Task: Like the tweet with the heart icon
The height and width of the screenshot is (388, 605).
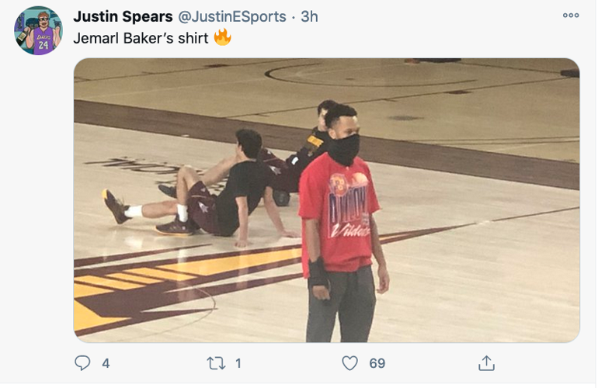Action: pyautogui.click(x=350, y=363)
